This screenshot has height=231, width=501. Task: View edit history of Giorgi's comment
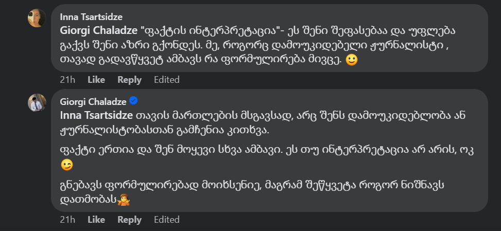[167, 220]
